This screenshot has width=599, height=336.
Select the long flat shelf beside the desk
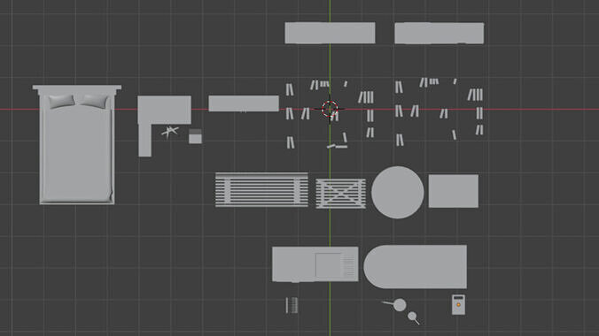[x=244, y=103]
